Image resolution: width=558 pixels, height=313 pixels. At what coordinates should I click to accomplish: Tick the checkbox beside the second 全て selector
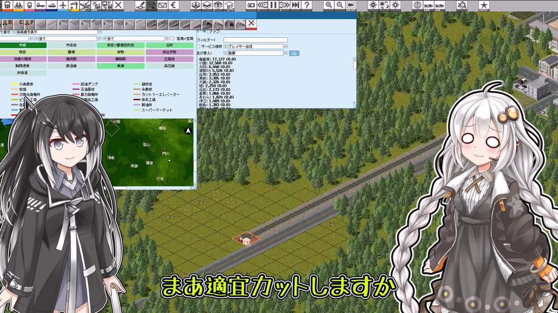172,38
